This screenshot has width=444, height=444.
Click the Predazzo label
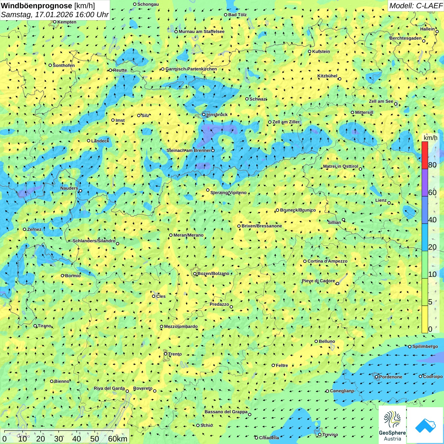[219, 304]
